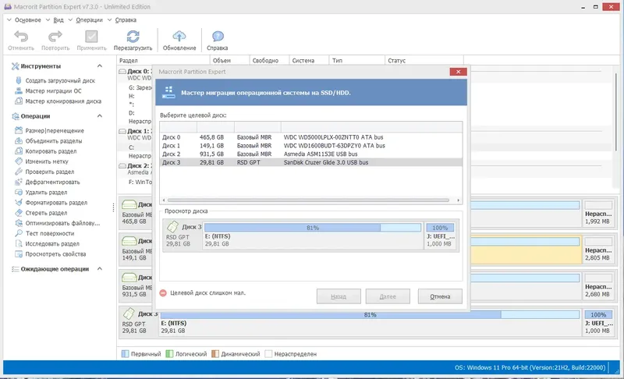Choose Копировать раздел operation
624x379 pixels.
(51, 151)
